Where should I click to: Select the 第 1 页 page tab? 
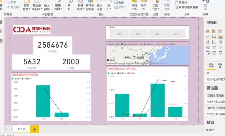[x=22, y=129]
